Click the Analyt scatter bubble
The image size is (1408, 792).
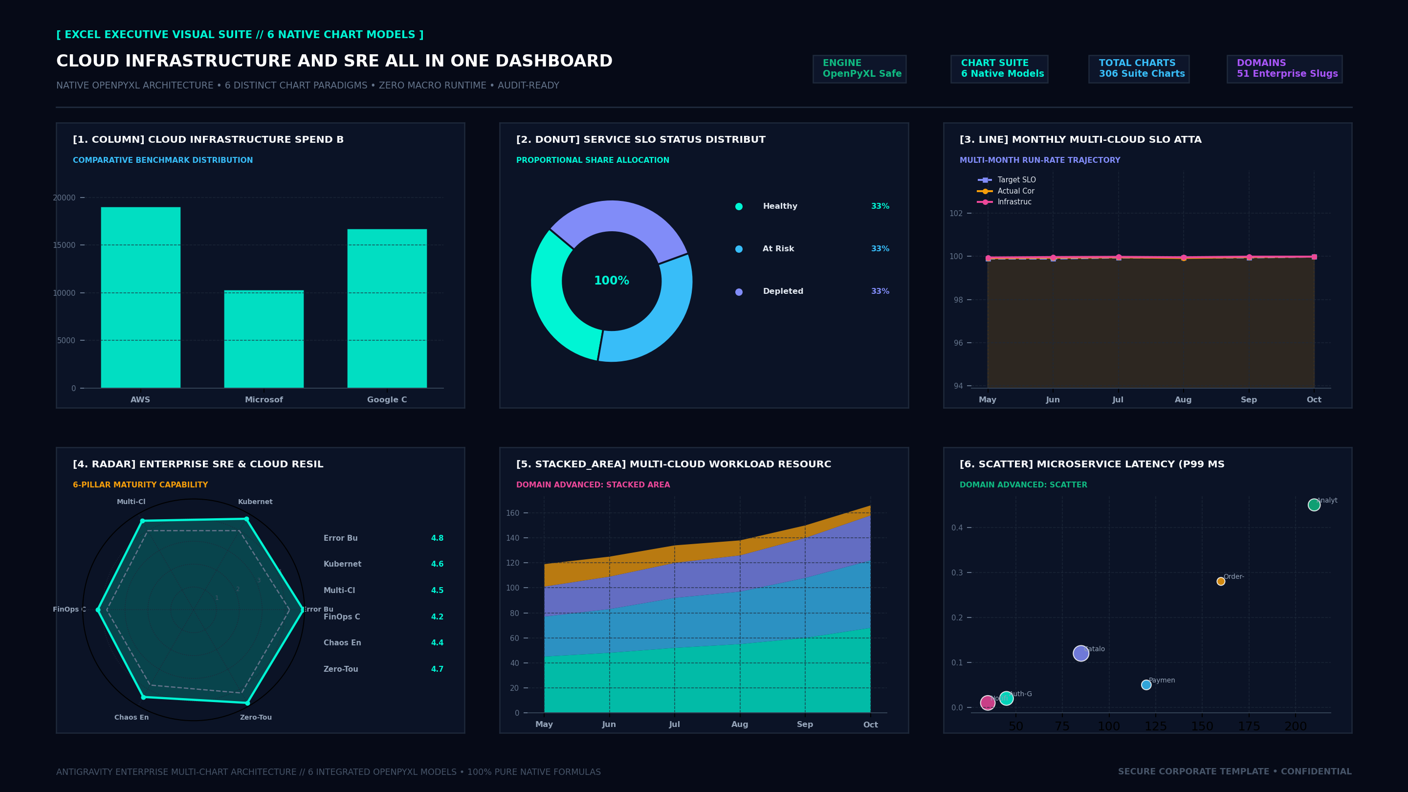pos(1314,505)
